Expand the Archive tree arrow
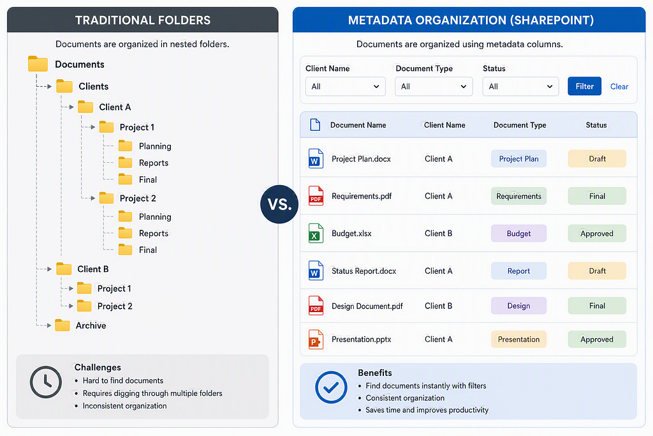 pos(49,325)
